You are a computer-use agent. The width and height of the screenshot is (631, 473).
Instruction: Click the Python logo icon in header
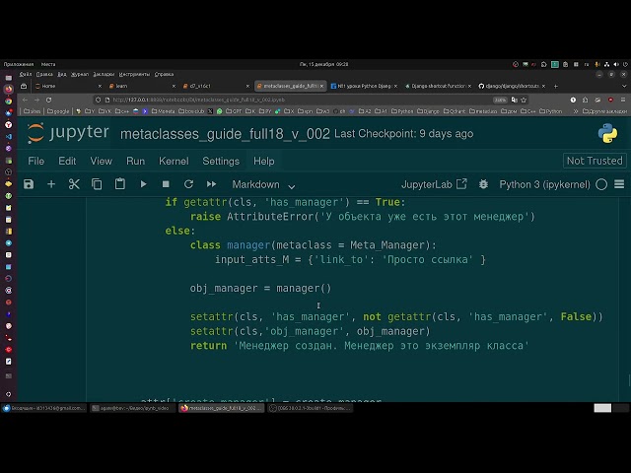607,133
